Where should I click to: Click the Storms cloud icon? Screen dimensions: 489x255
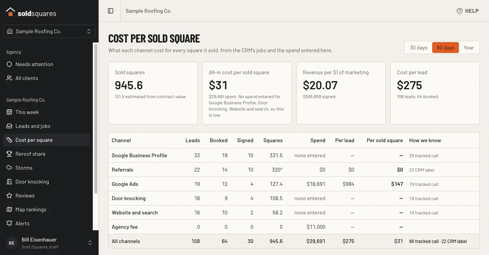click(9, 168)
